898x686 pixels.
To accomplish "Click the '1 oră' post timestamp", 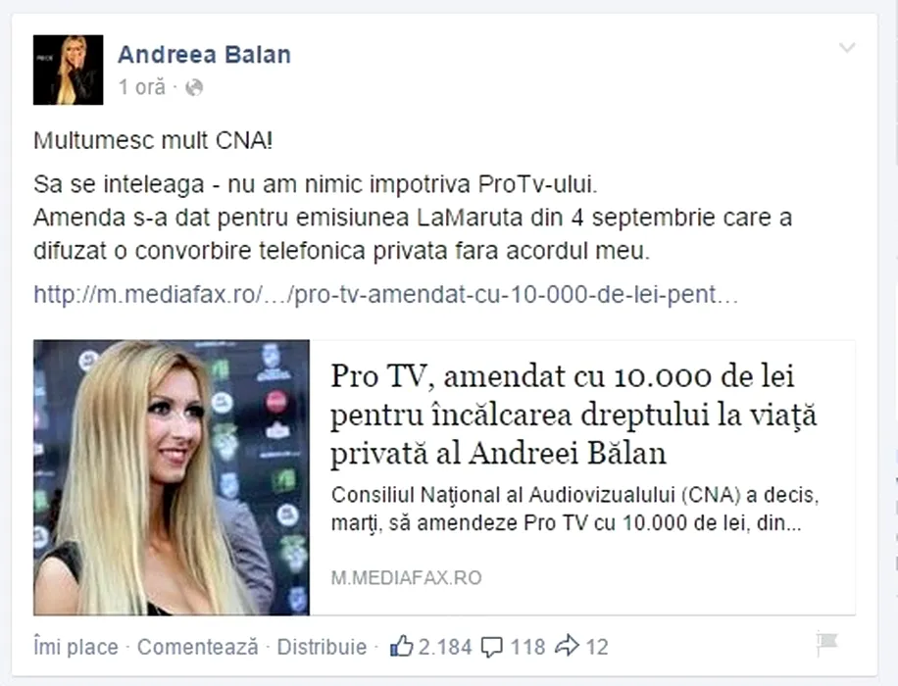I will [141, 87].
